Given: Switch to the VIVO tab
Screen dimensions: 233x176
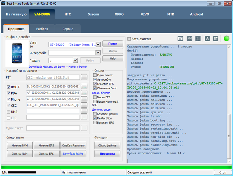Looking at the screenshot, I should (145, 14).
